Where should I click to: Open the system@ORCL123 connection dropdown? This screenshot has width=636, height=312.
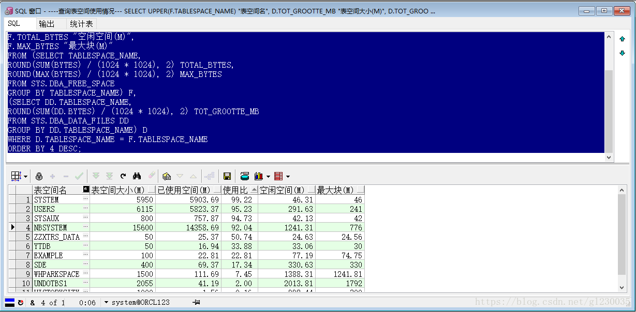click(107, 303)
